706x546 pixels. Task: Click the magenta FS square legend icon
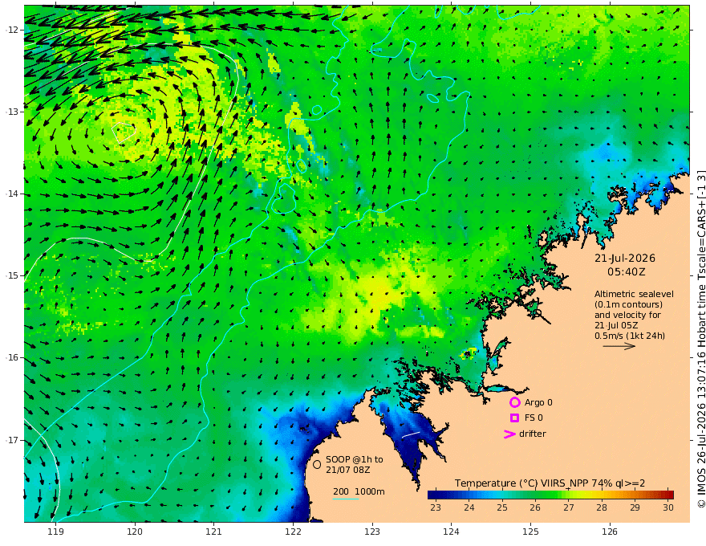point(514,418)
